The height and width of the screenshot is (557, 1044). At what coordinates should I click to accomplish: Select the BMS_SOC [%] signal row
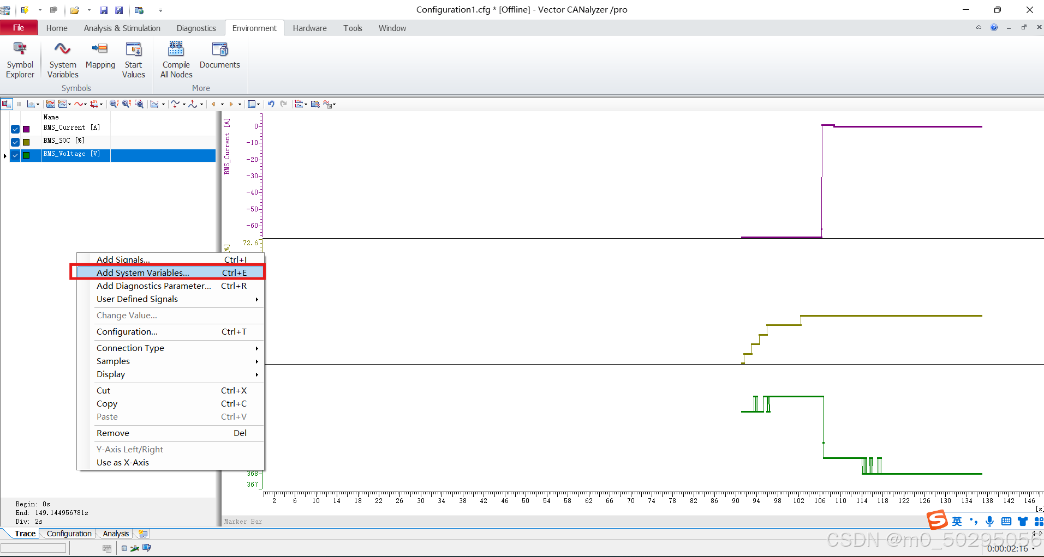(113, 141)
